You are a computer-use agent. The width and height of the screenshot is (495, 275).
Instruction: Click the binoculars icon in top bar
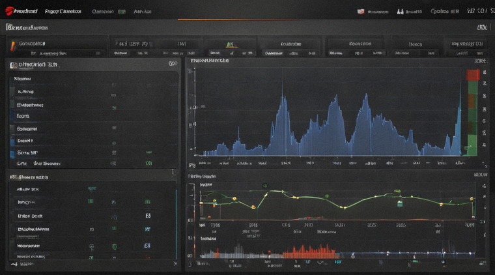tap(401, 12)
